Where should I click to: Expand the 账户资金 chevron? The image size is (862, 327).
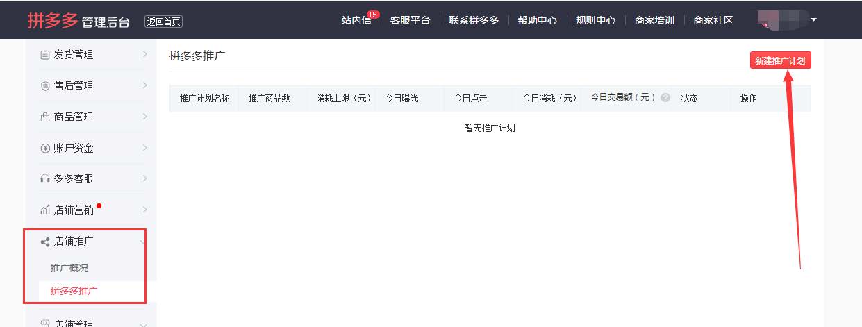(x=144, y=148)
